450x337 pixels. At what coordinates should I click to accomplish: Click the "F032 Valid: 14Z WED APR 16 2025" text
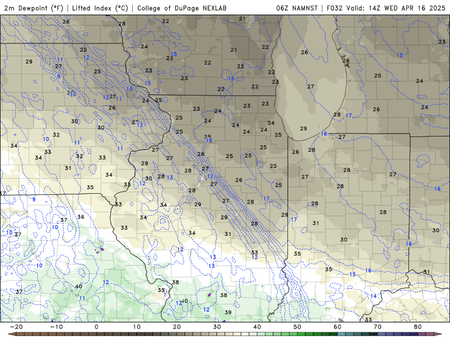pos(386,8)
